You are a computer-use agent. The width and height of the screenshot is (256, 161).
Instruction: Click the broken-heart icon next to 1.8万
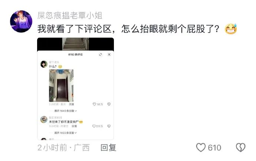[x=109, y=104]
